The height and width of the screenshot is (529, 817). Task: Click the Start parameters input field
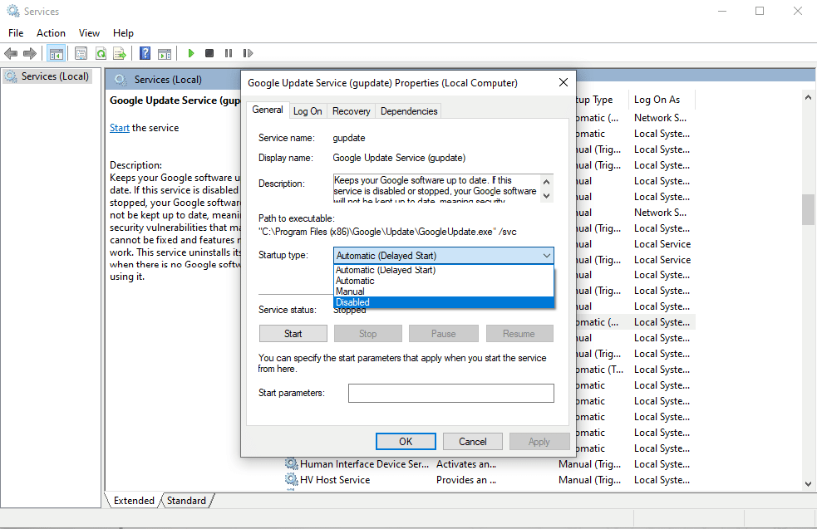pos(451,393)
